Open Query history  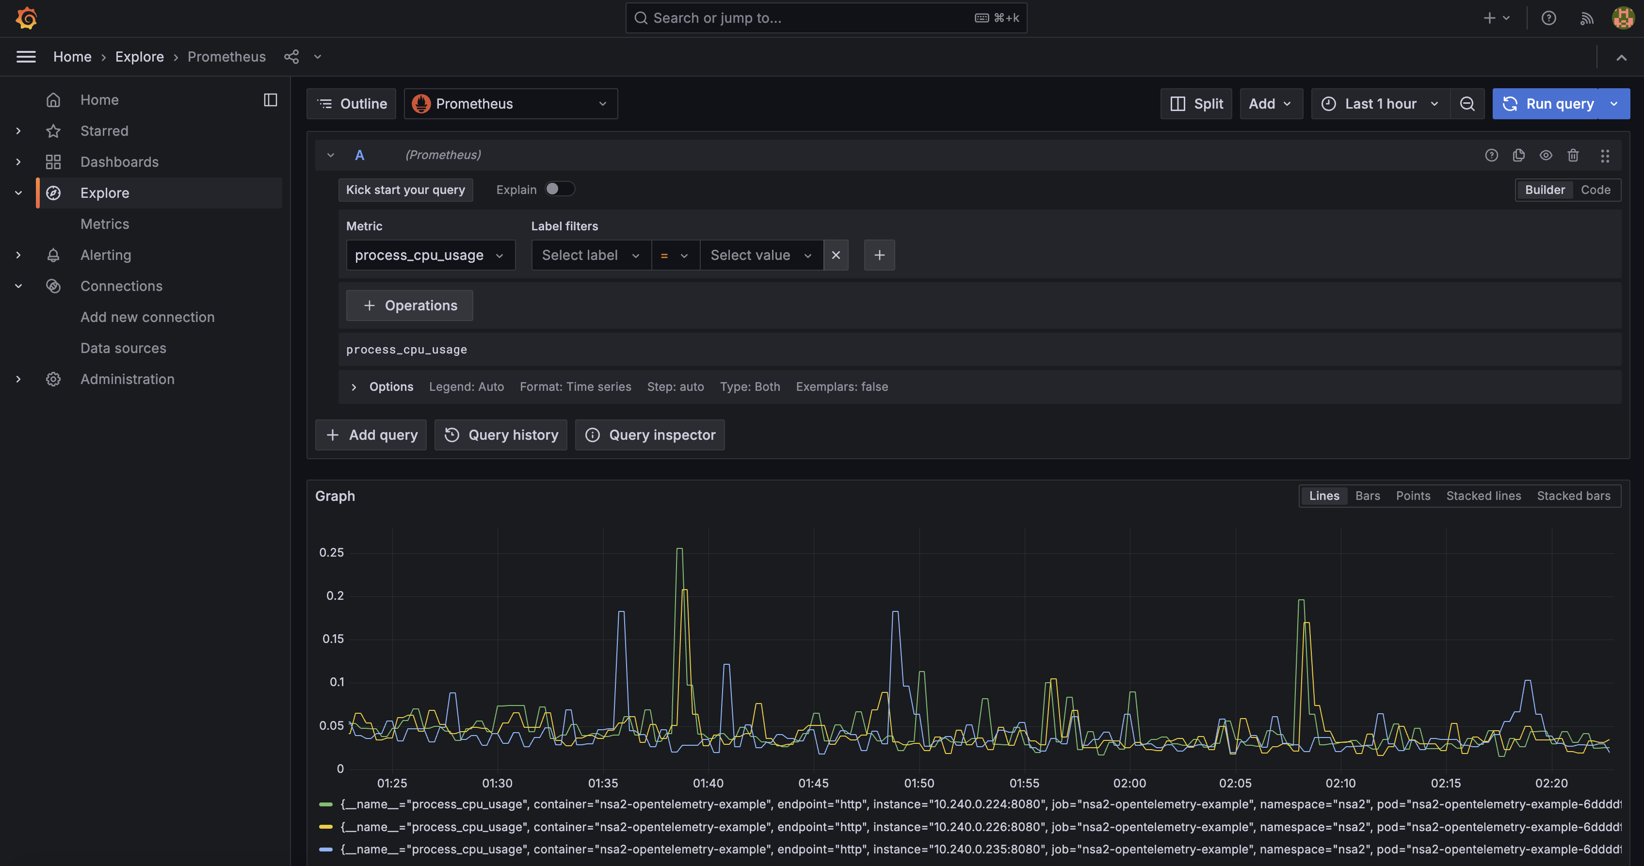point(500,434)
